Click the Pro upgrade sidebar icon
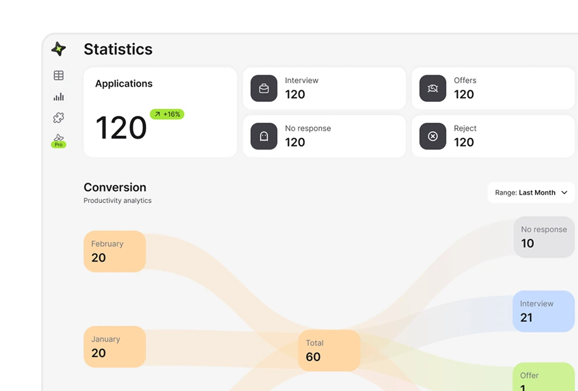 pos(59,141)
